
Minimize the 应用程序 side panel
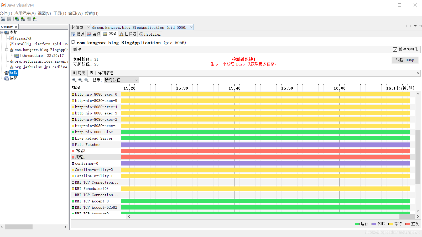65,27
